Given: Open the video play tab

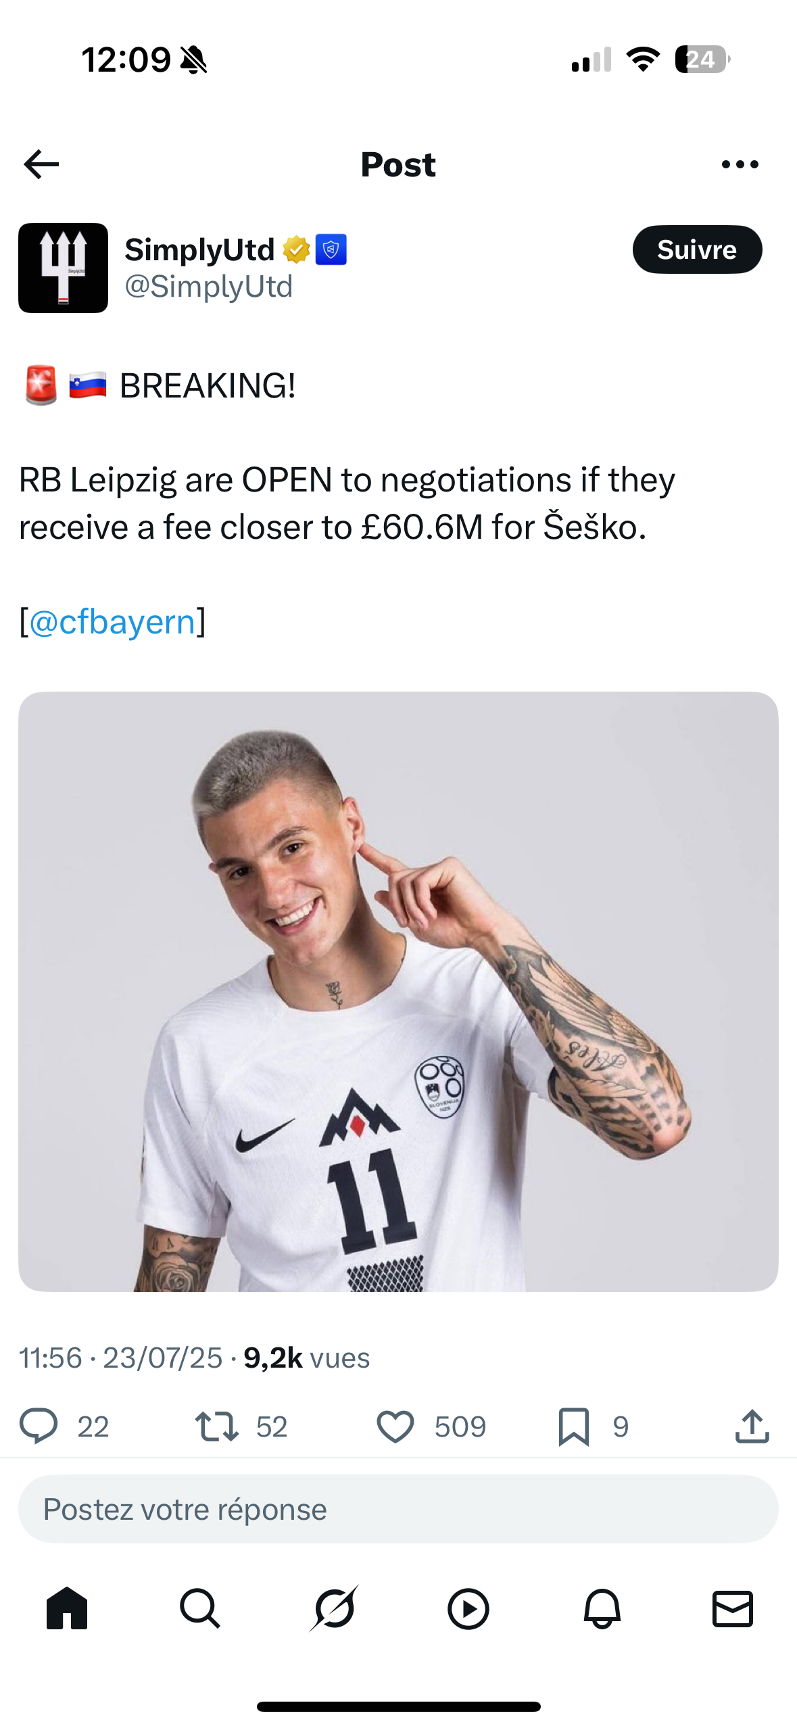Looking at the screenshot, I should pyautogui.click(x=468, y=1609).
